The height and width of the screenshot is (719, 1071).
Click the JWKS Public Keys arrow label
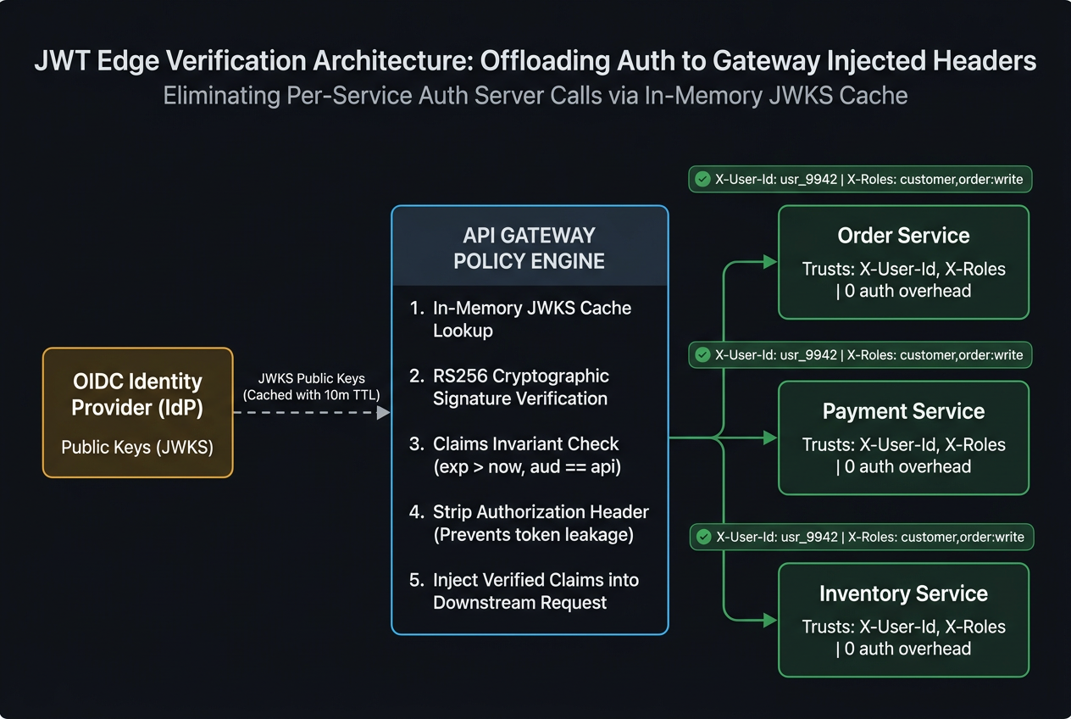pos(311,387)
